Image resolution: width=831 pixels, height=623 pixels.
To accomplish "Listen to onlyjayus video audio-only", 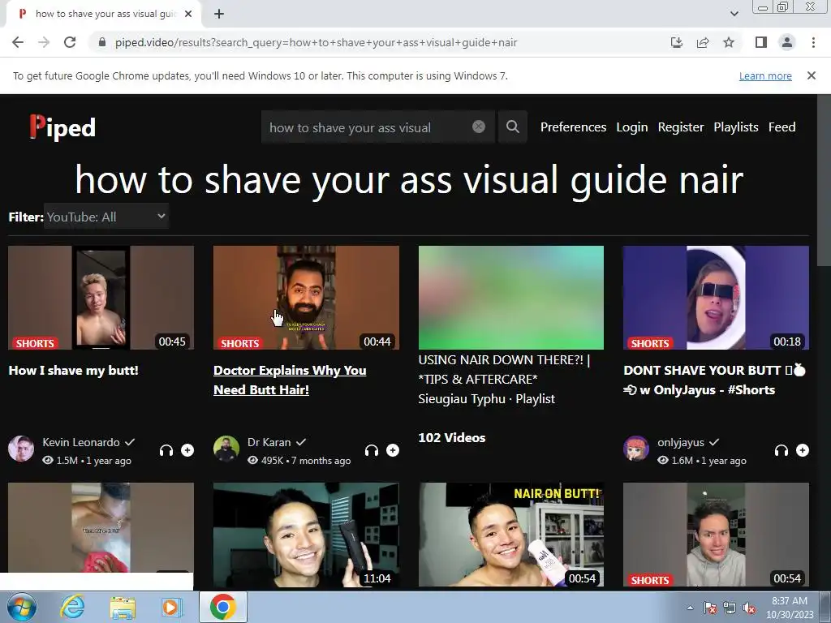I will (781, 450).
